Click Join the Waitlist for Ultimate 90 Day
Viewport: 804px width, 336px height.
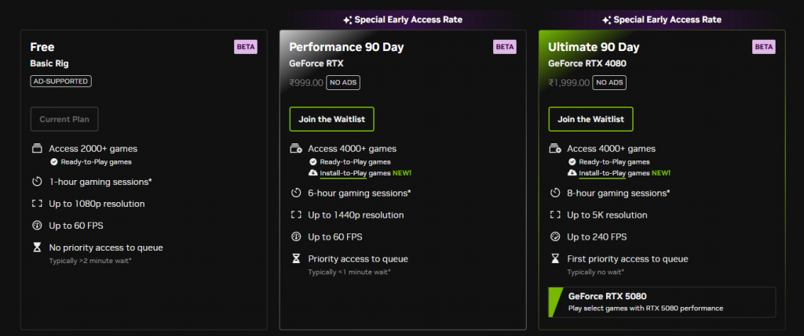click(590, 119)
